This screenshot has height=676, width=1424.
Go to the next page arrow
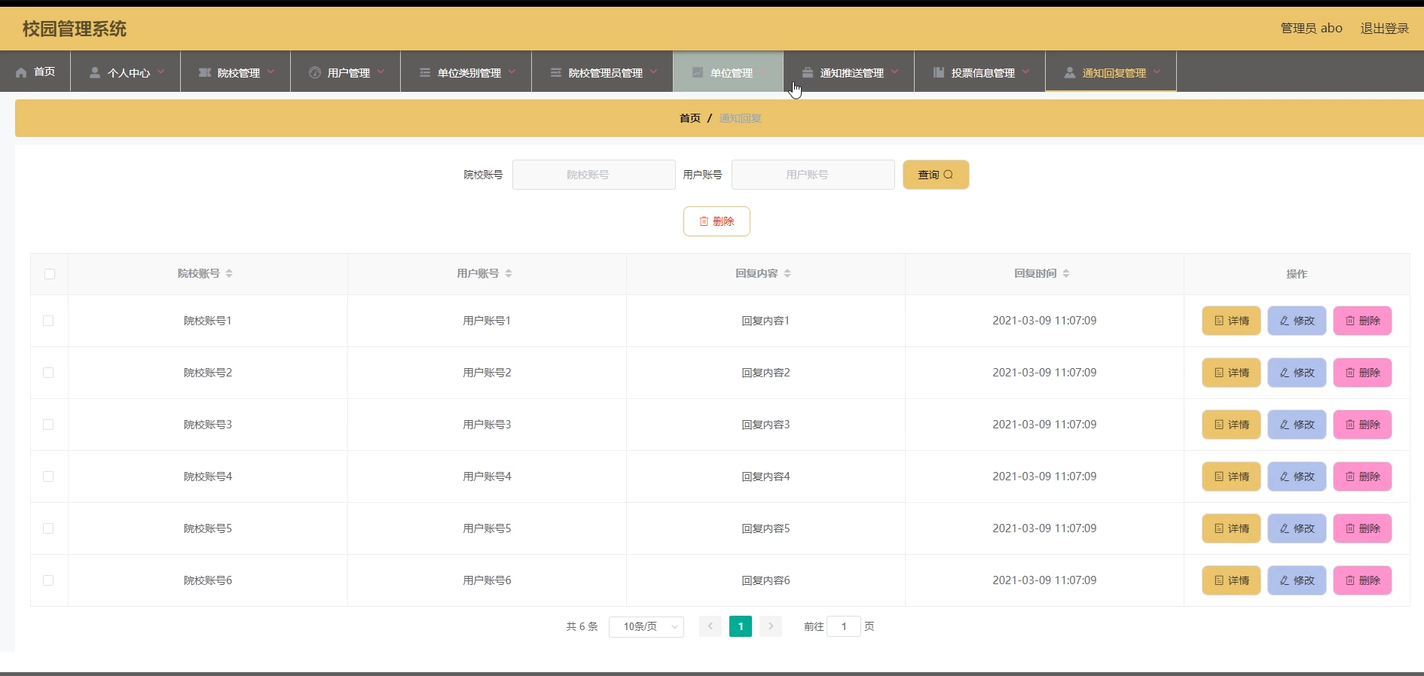coord(771,626)
